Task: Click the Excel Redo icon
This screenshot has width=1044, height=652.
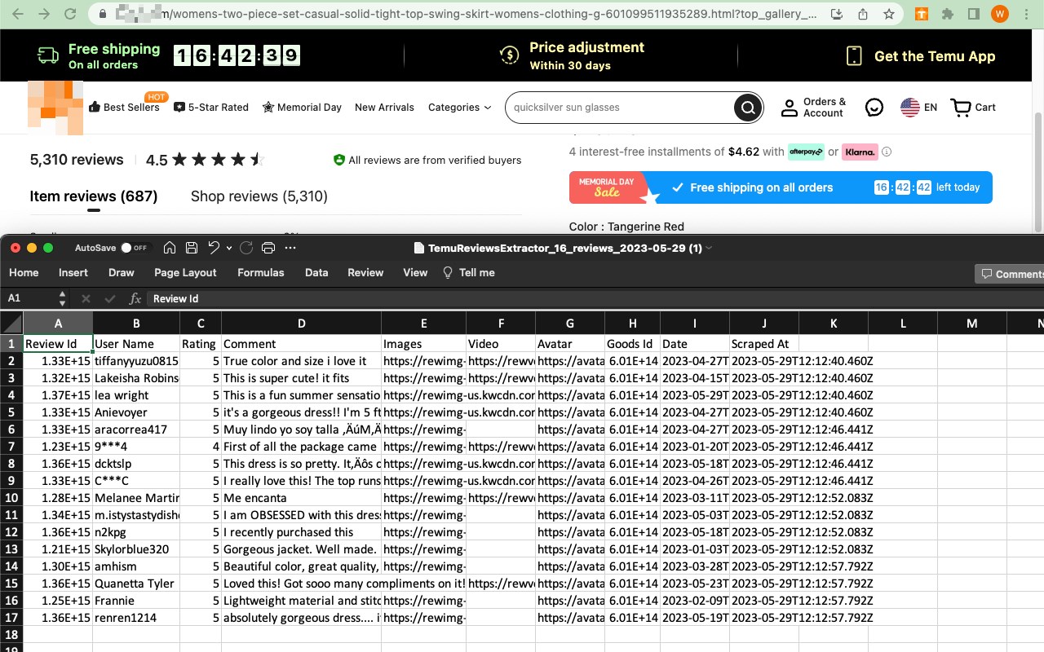Action: [246, 248]
